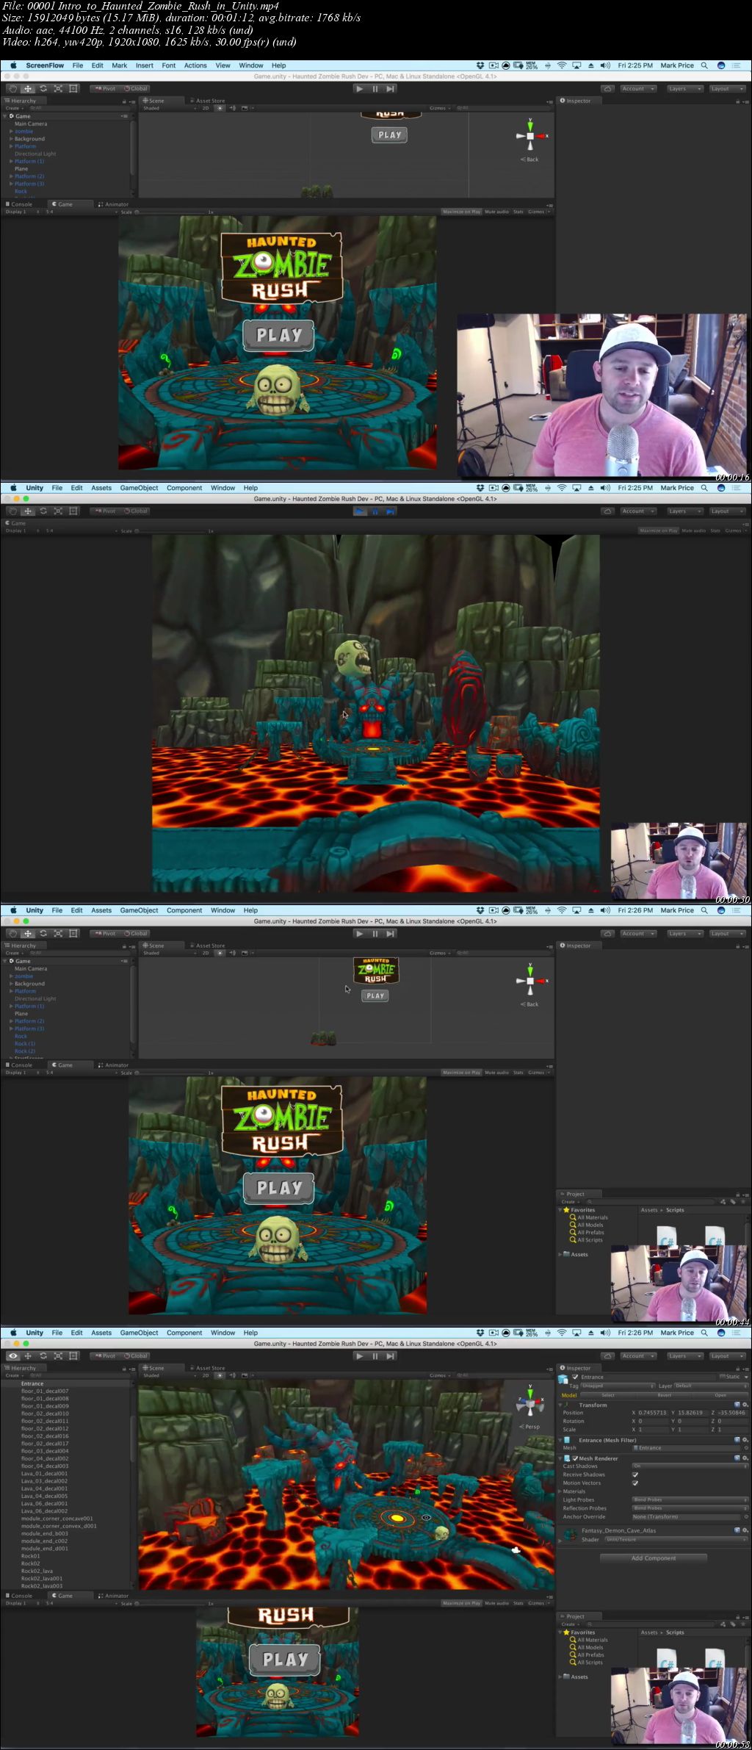Image resolution: width=752 pixels, height=1750 pixels.
Task: Toggle the Entrance object active checkbox
Action: click(x=576, y=1378)
